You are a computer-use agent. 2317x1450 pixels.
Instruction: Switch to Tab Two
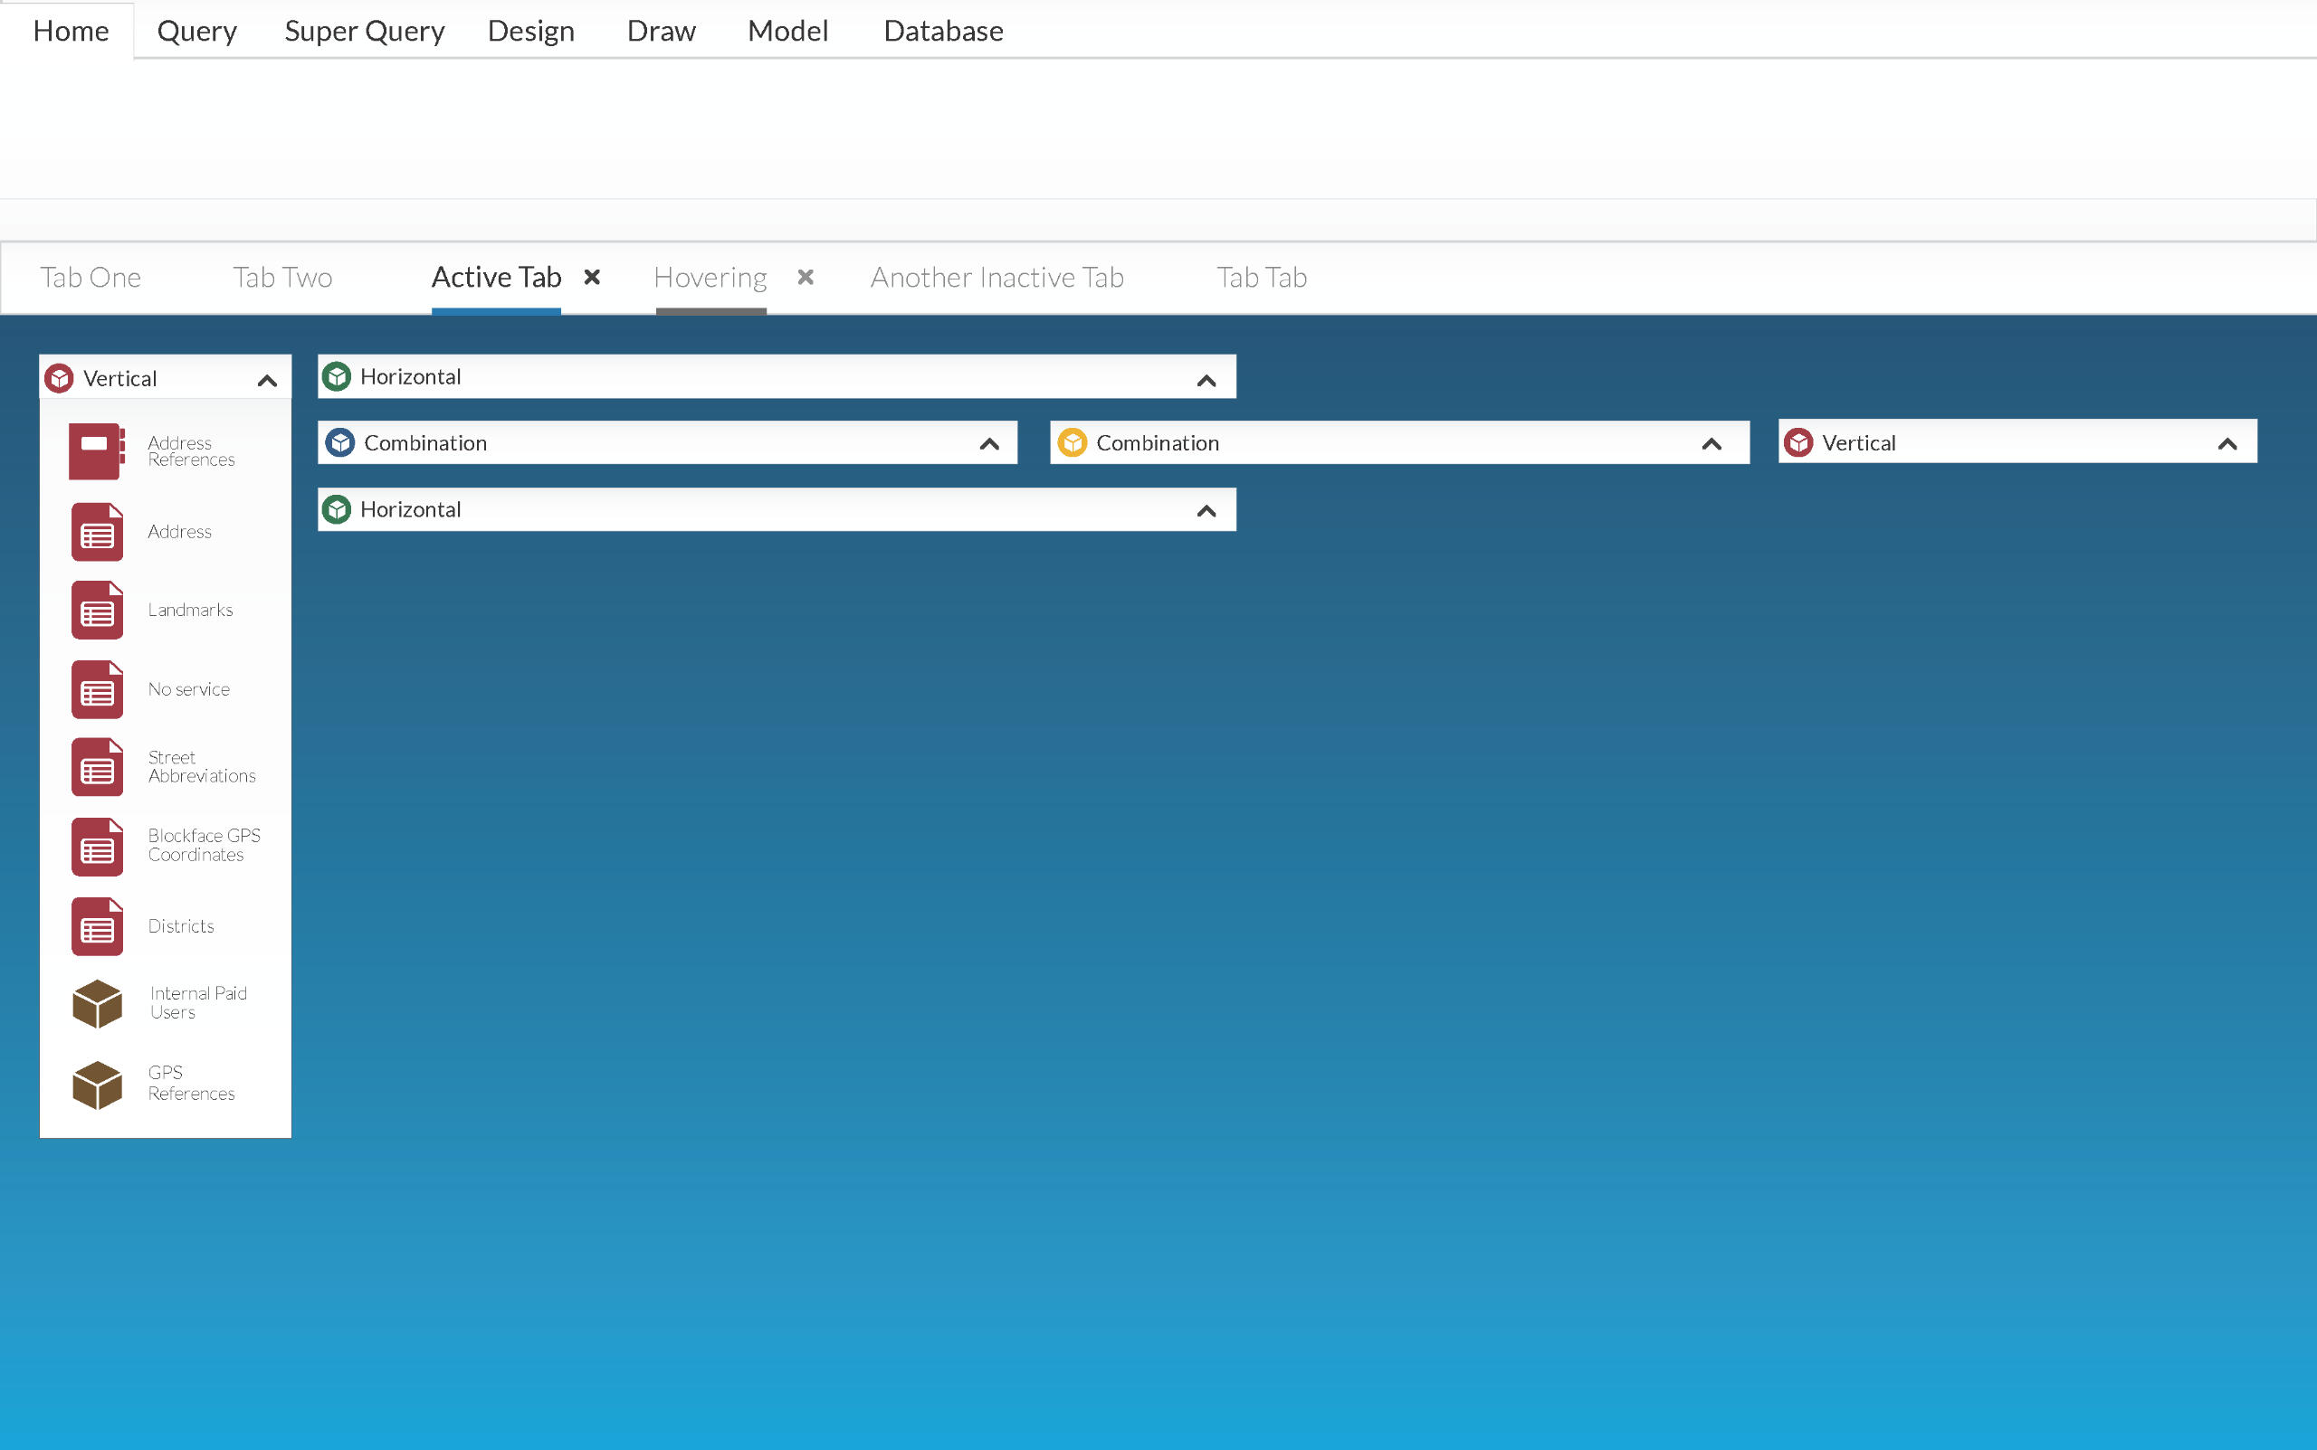pyautogui.click(x=282, y=277)
